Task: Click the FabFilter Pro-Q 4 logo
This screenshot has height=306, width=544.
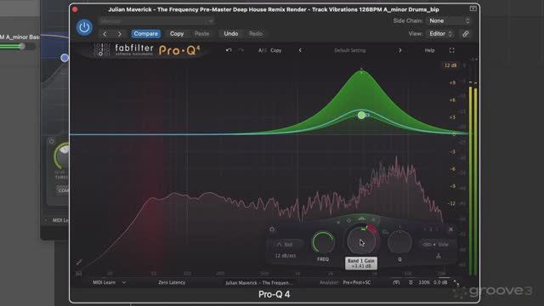Action: tap(147, 50)
